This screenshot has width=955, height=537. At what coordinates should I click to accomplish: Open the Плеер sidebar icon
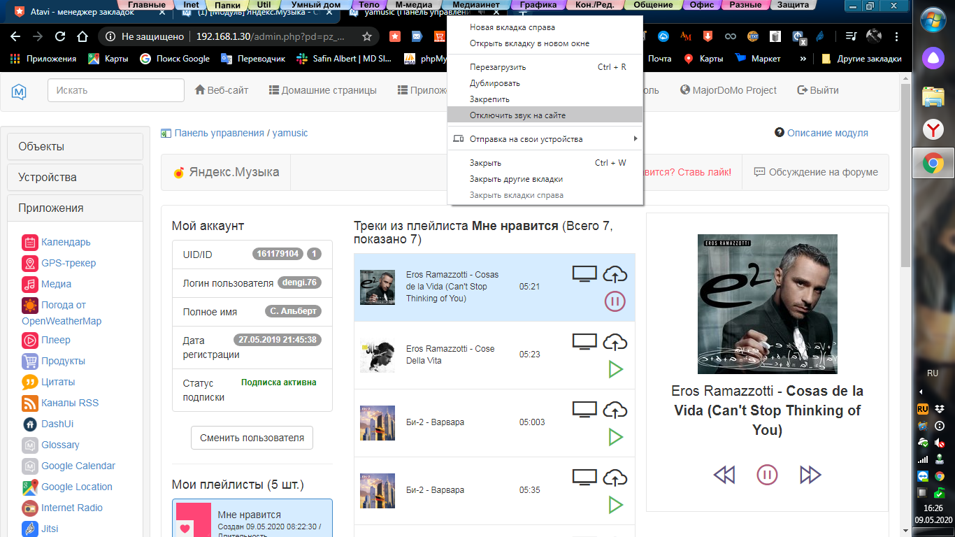(29, 341)
